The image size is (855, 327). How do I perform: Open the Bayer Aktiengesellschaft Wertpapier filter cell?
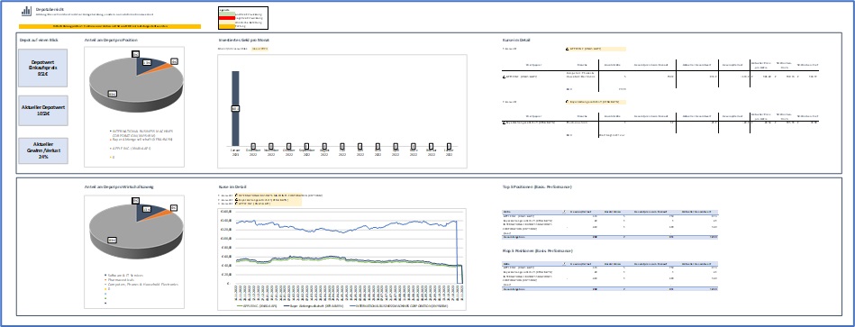coord(596,102)
